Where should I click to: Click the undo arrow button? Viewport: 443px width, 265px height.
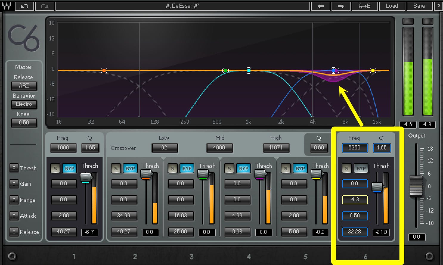pos(24,6)
